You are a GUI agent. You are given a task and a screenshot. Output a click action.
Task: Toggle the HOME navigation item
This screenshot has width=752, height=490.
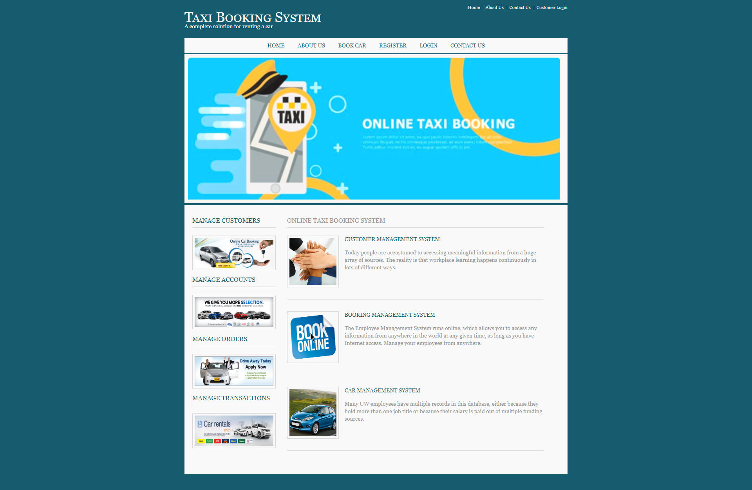276,45
